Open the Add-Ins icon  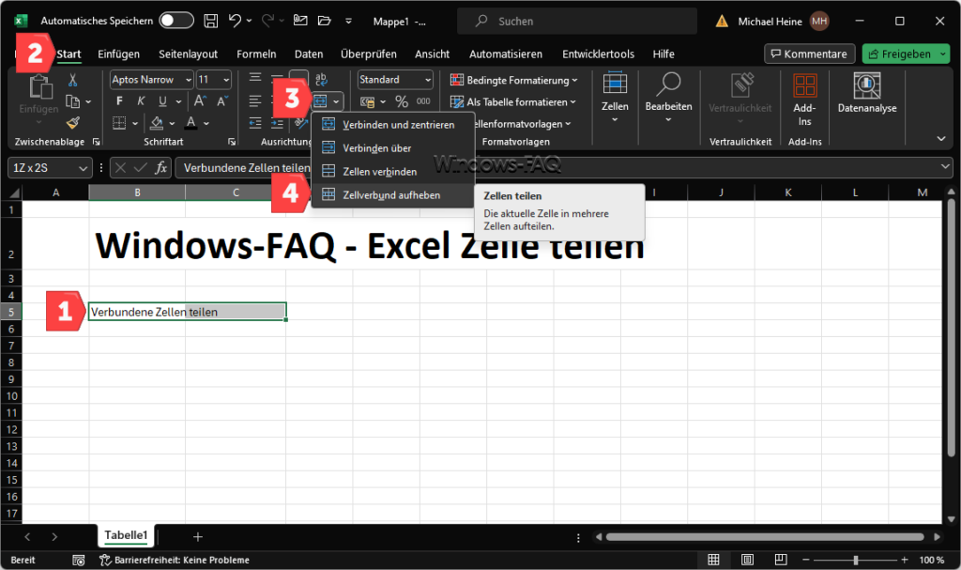[804, 100]
